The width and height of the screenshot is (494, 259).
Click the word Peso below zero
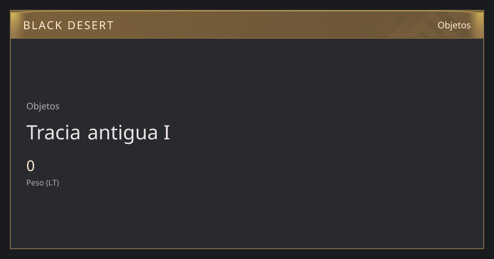[35, 183]
